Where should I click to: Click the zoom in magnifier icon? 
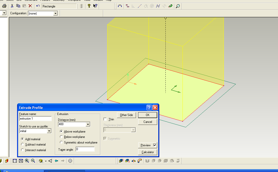tap(27, 161)
